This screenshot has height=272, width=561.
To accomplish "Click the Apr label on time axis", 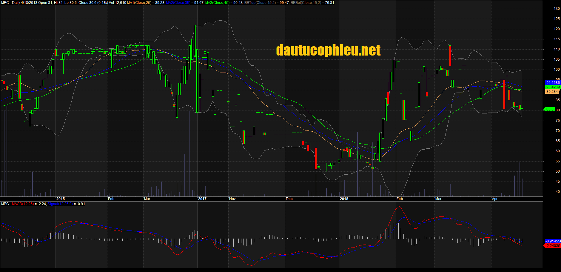I will click(495, 199).
